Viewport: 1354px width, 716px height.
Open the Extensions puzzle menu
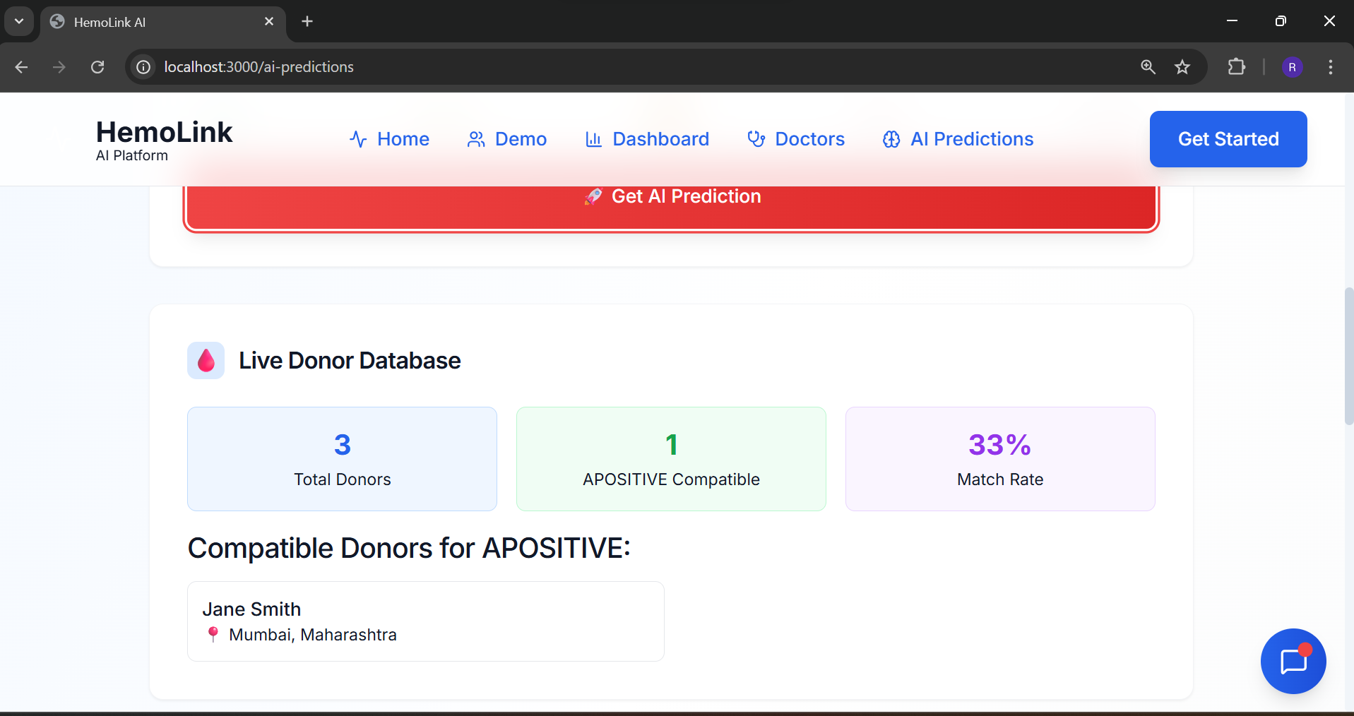pyautogui.click(x=1236, y=67)
